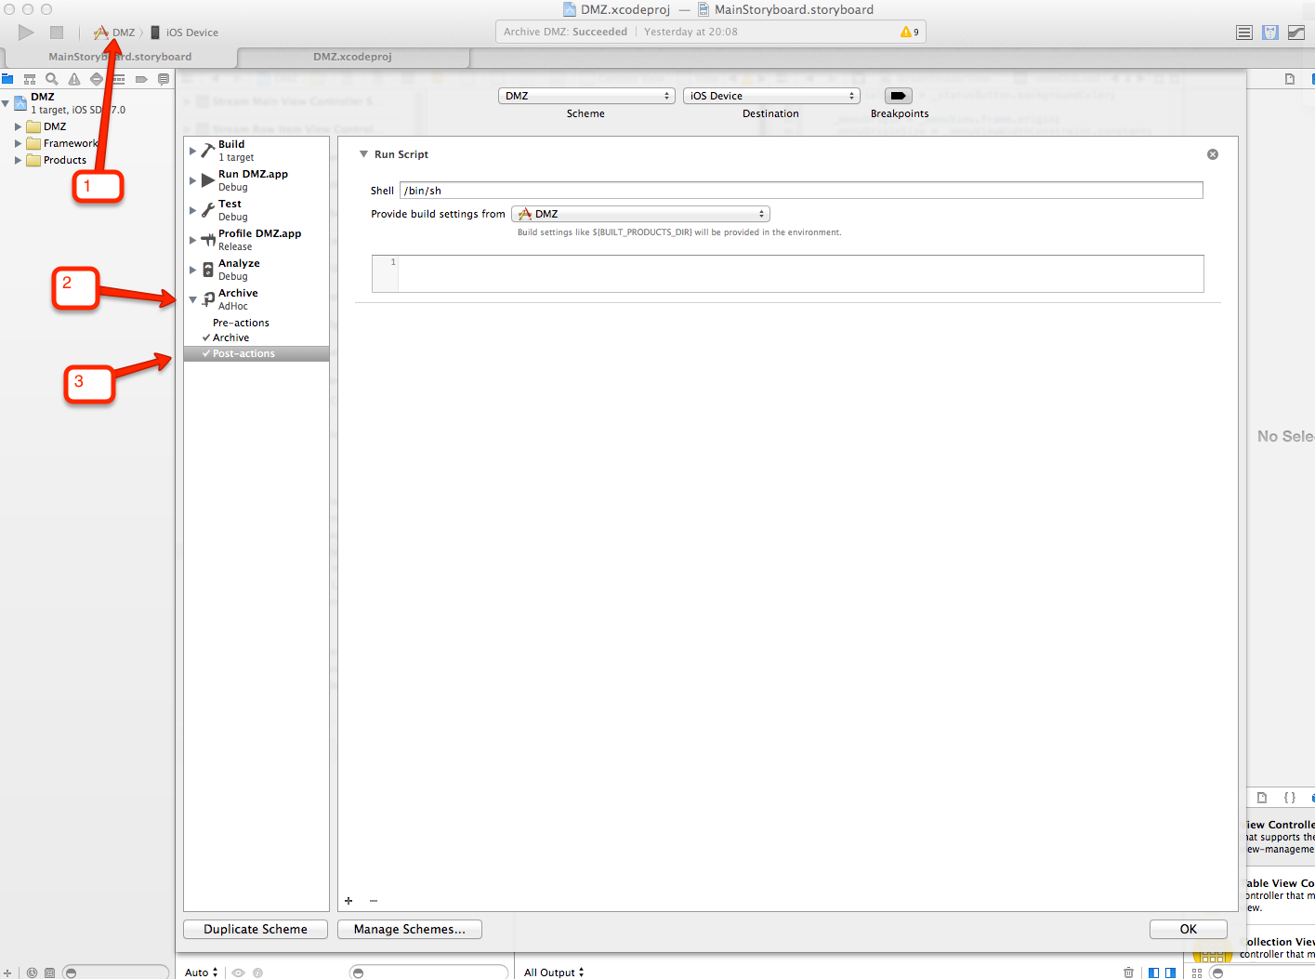Open the symbol navigator hierarchy icon
This screenshot has height=979, width=1315.
(x=30, y=79)
